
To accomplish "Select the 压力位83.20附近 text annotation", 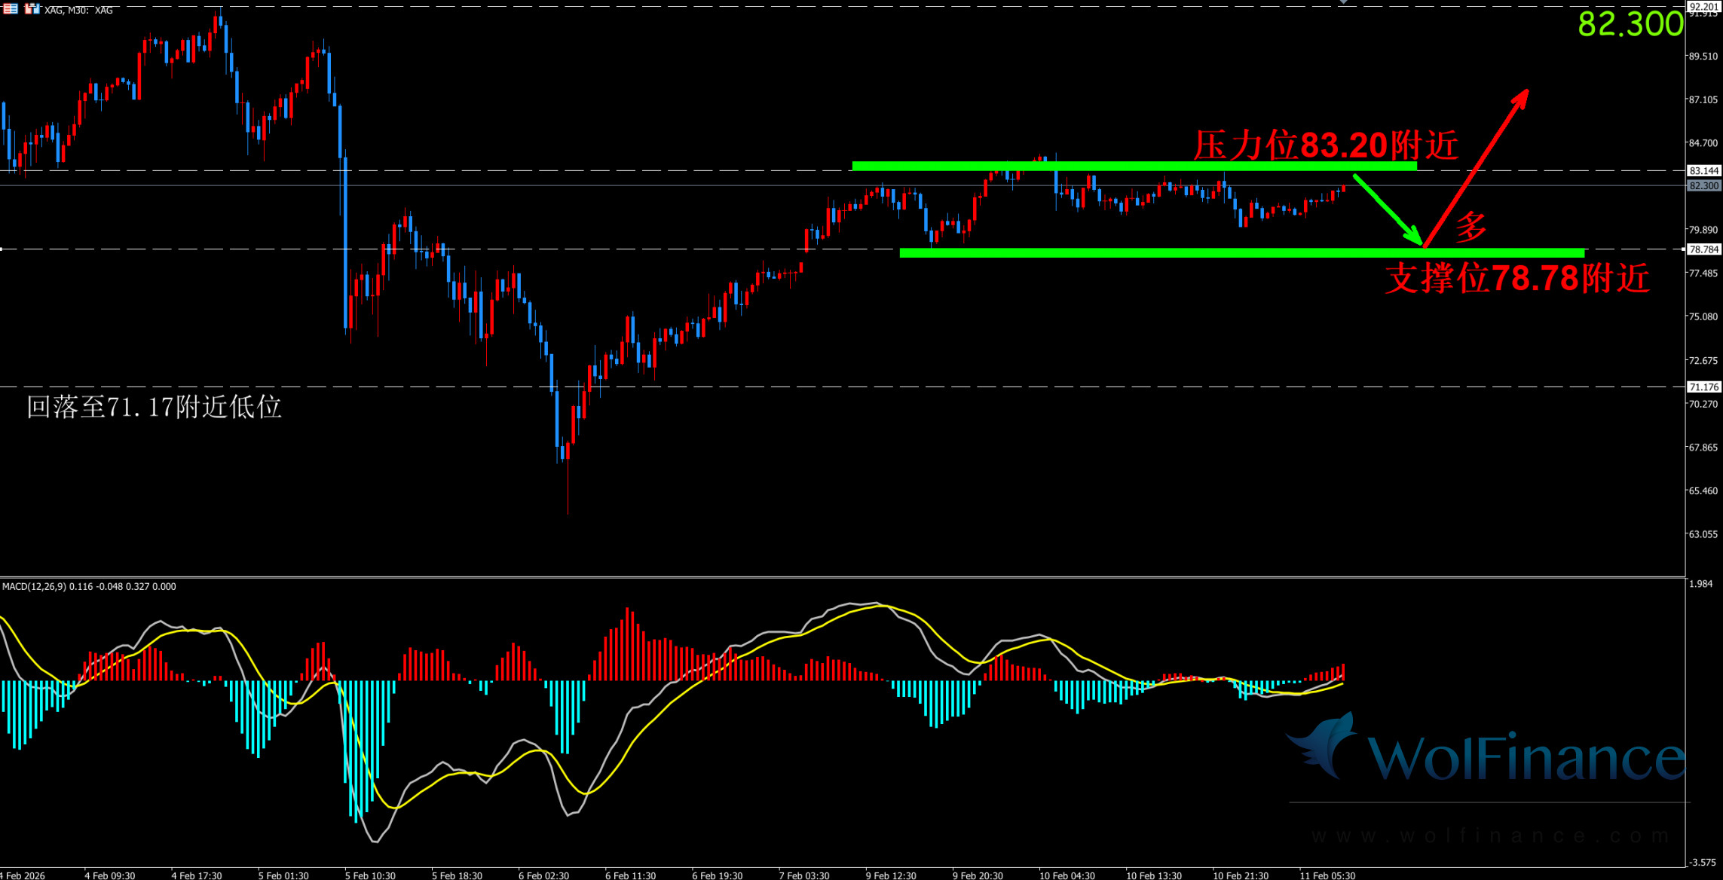I will click(1325, 145).
